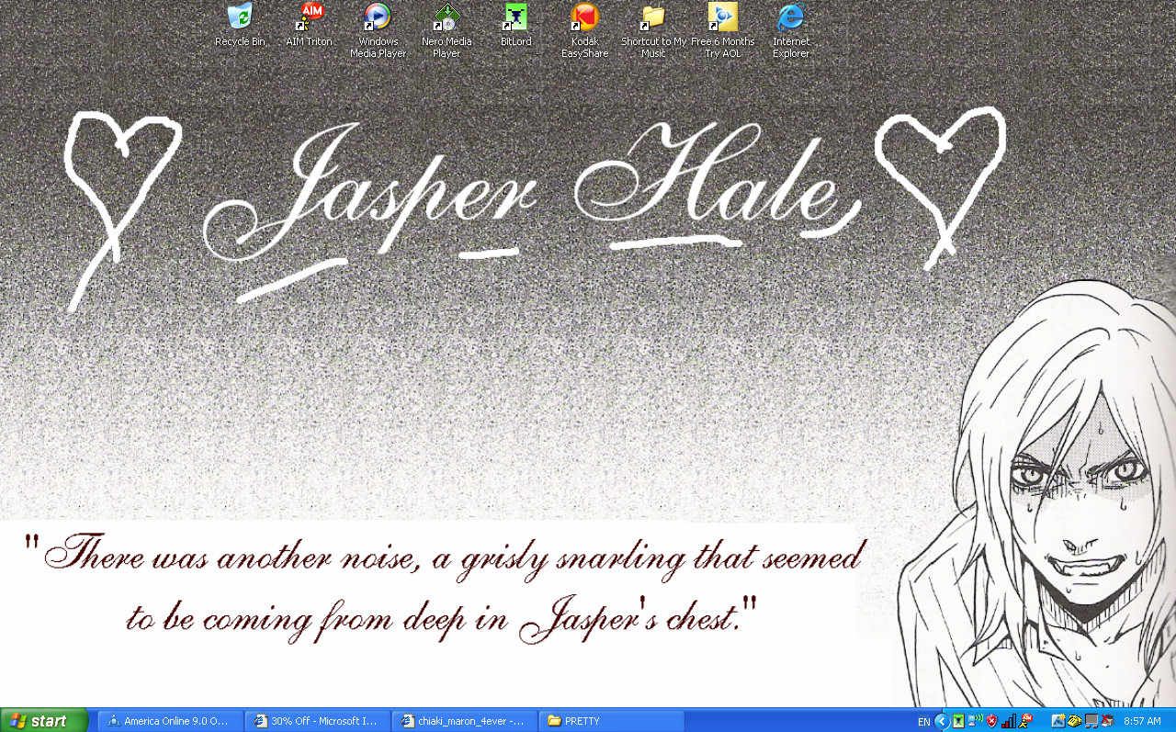Click the EN language indicator
This screenshot has width=1176, height=732.
pos(923,722)
